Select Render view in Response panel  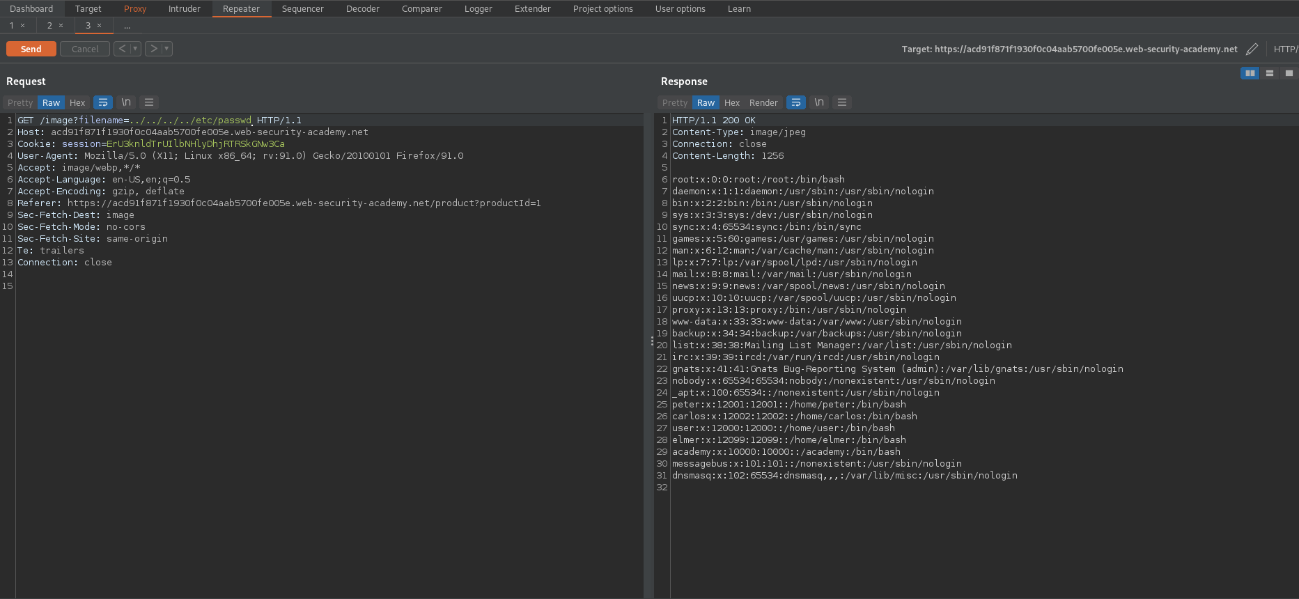(763, 102)
